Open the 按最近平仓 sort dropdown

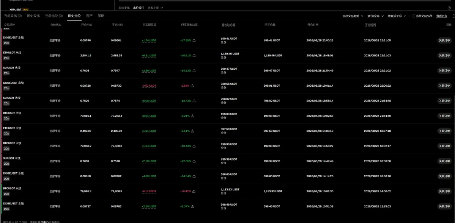tap(397, 16)
